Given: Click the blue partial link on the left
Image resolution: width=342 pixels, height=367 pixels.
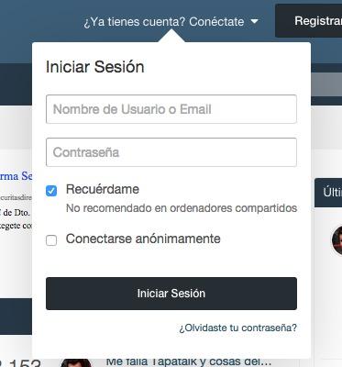Looking at the screenshot, I should 16,176.
